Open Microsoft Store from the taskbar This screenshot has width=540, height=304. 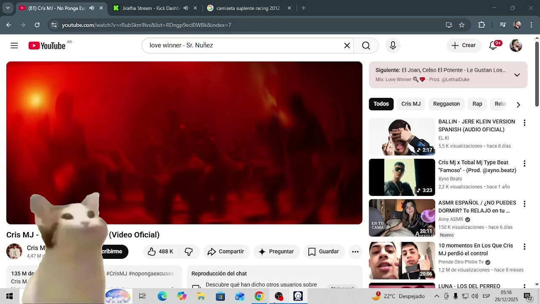(x=220, y=296)
